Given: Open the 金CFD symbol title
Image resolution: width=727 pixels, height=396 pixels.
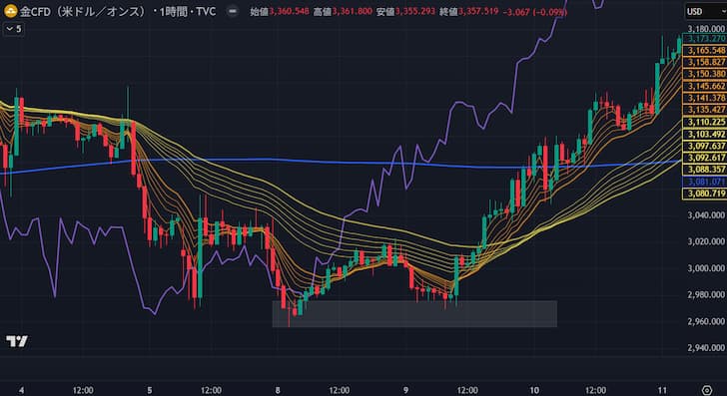Looking at the screenshot, I should coord(117,11).
